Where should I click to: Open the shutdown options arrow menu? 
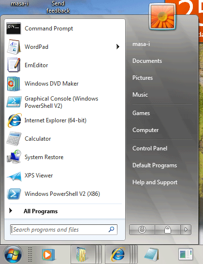186,230
